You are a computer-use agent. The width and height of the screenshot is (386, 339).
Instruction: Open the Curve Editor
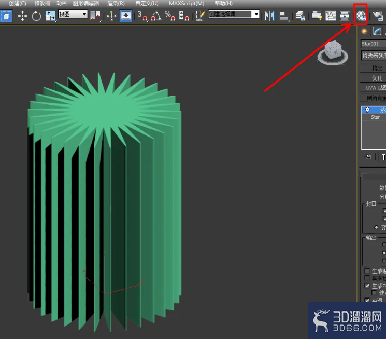coord(331,16)
